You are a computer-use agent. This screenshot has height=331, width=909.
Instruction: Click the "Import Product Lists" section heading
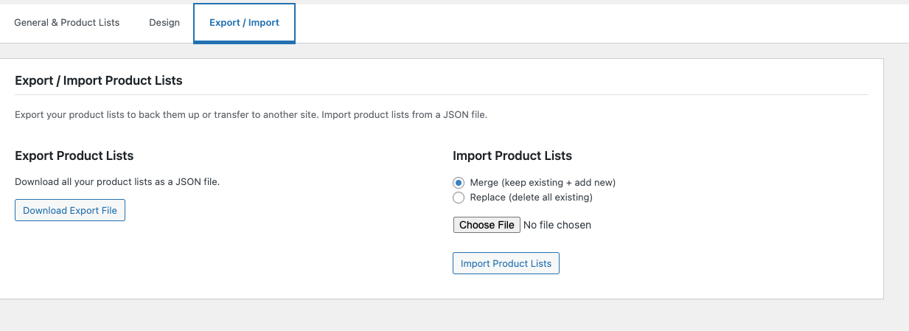[512, 156]
